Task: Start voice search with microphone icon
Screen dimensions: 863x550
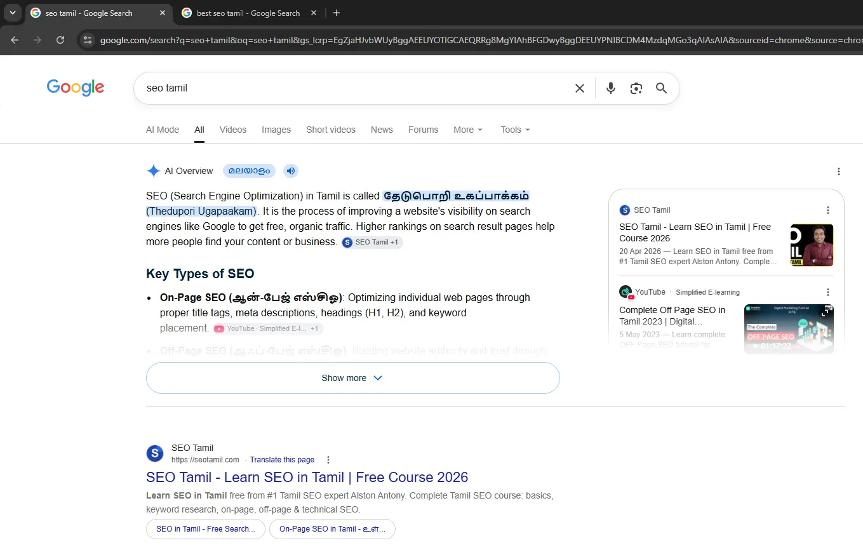Action: pos(611,88)
